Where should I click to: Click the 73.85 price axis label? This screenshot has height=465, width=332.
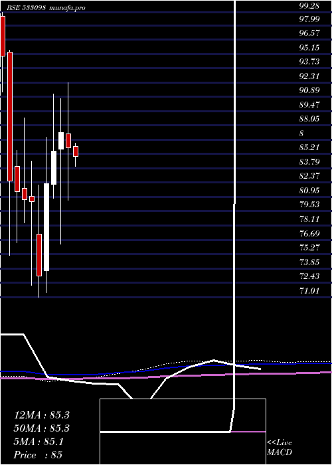(x=309, y=262)
